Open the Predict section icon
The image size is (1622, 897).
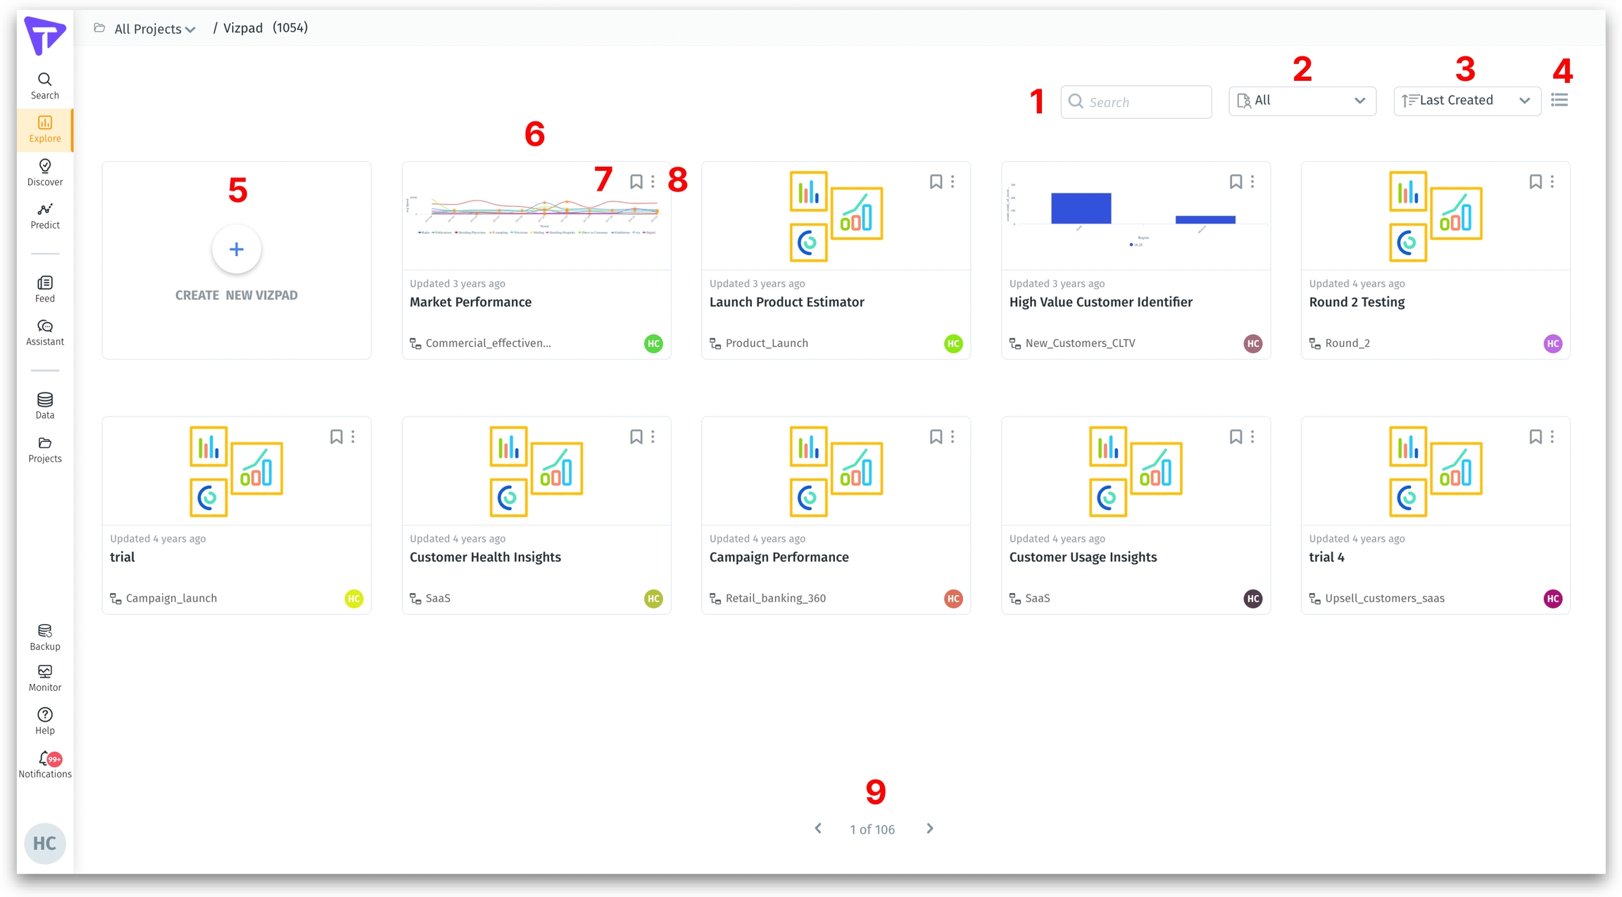coord(44,210)
